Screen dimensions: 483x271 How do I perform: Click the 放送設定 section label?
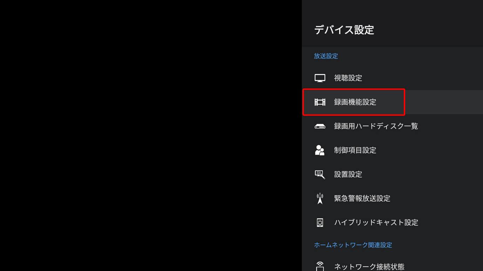(326, 56)
